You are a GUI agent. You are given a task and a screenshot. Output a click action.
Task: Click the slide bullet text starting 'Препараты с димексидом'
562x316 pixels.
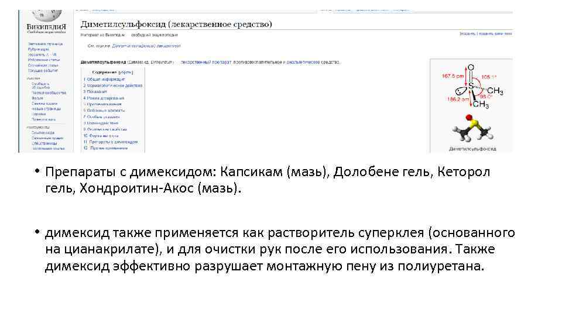[268, 180]
